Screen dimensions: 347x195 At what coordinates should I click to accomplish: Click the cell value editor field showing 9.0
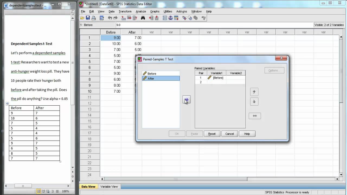pyautogui.click(x=214, y=25)
